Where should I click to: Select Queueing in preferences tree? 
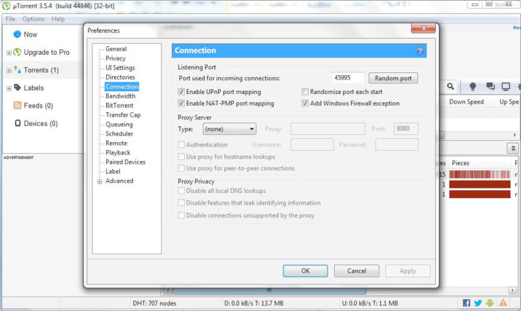(119, 124)
